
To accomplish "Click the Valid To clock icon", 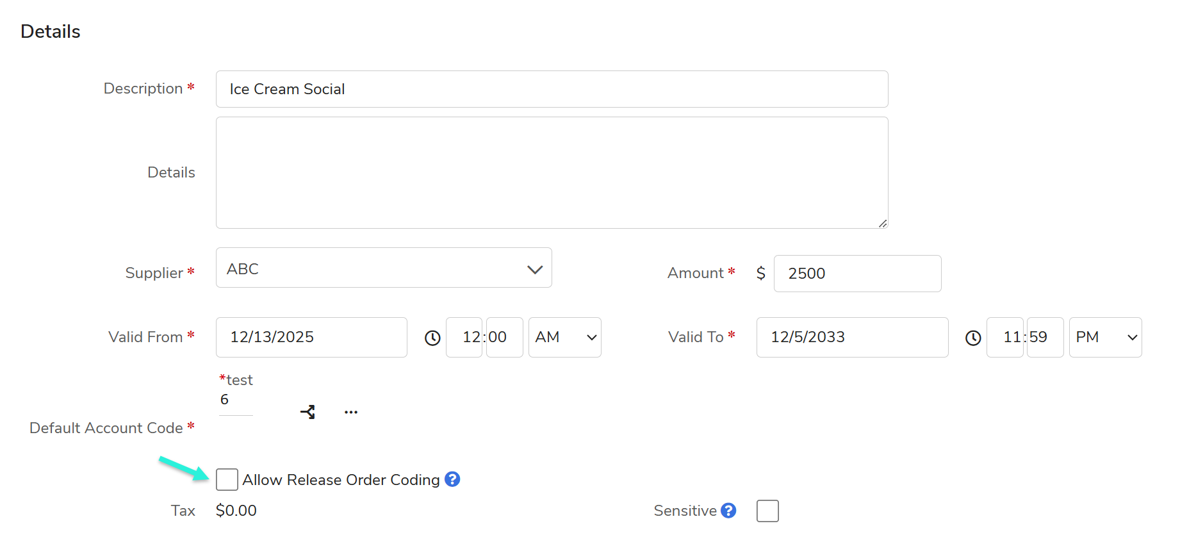I will pyautogui.click(x=973, y=338).
